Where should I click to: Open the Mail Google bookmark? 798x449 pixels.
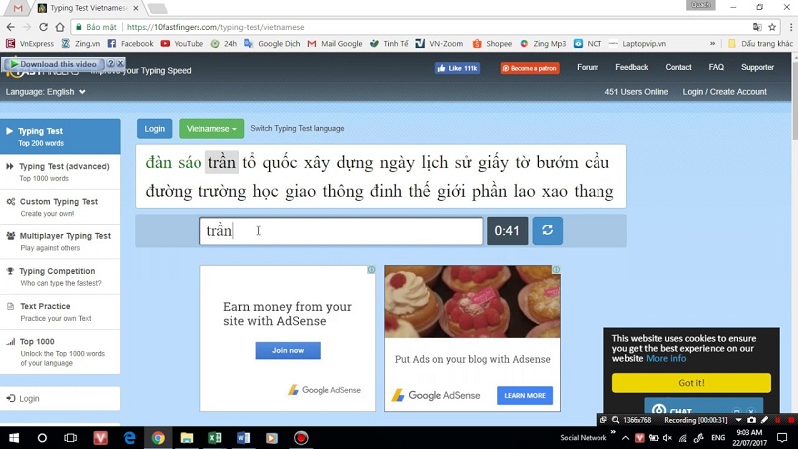pos(335,44)
